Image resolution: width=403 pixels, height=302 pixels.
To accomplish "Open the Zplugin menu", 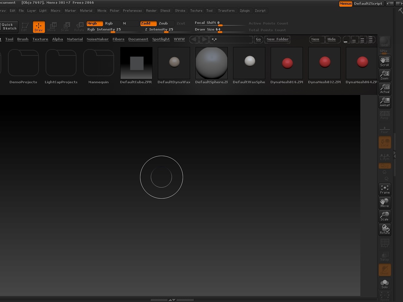I will click(x=244, y=11).
